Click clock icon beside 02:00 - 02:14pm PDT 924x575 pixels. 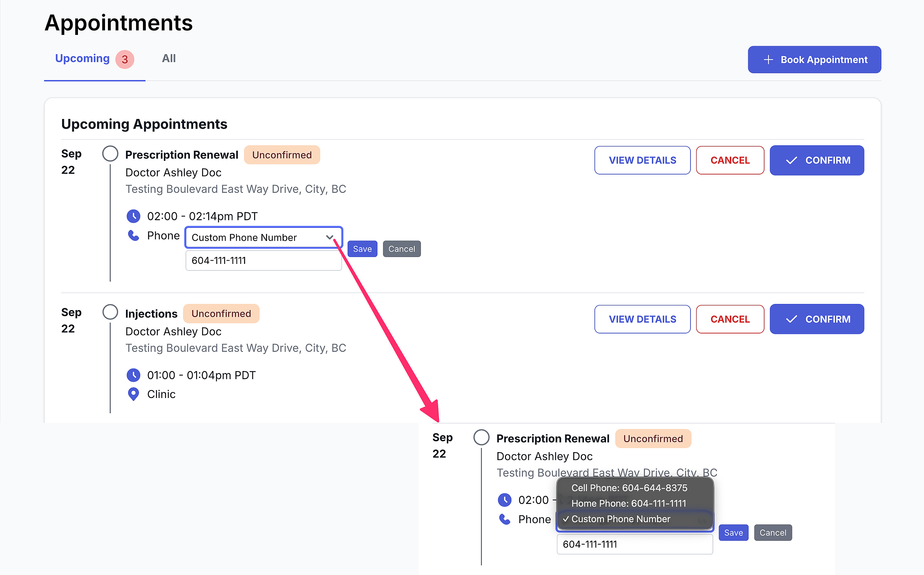pyautogui.click(x=133, y=216)
